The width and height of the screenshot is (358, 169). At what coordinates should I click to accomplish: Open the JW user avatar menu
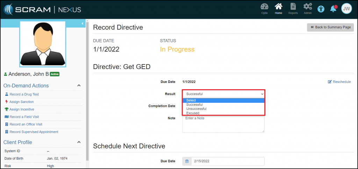tap(346, 9)
